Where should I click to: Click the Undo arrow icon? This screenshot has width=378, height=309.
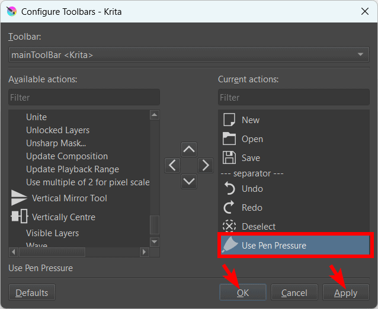(229, 188)
